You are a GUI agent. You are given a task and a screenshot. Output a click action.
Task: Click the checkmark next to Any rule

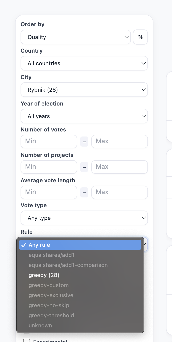24,245
